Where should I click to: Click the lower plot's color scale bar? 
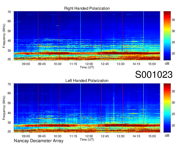point(167,108)
